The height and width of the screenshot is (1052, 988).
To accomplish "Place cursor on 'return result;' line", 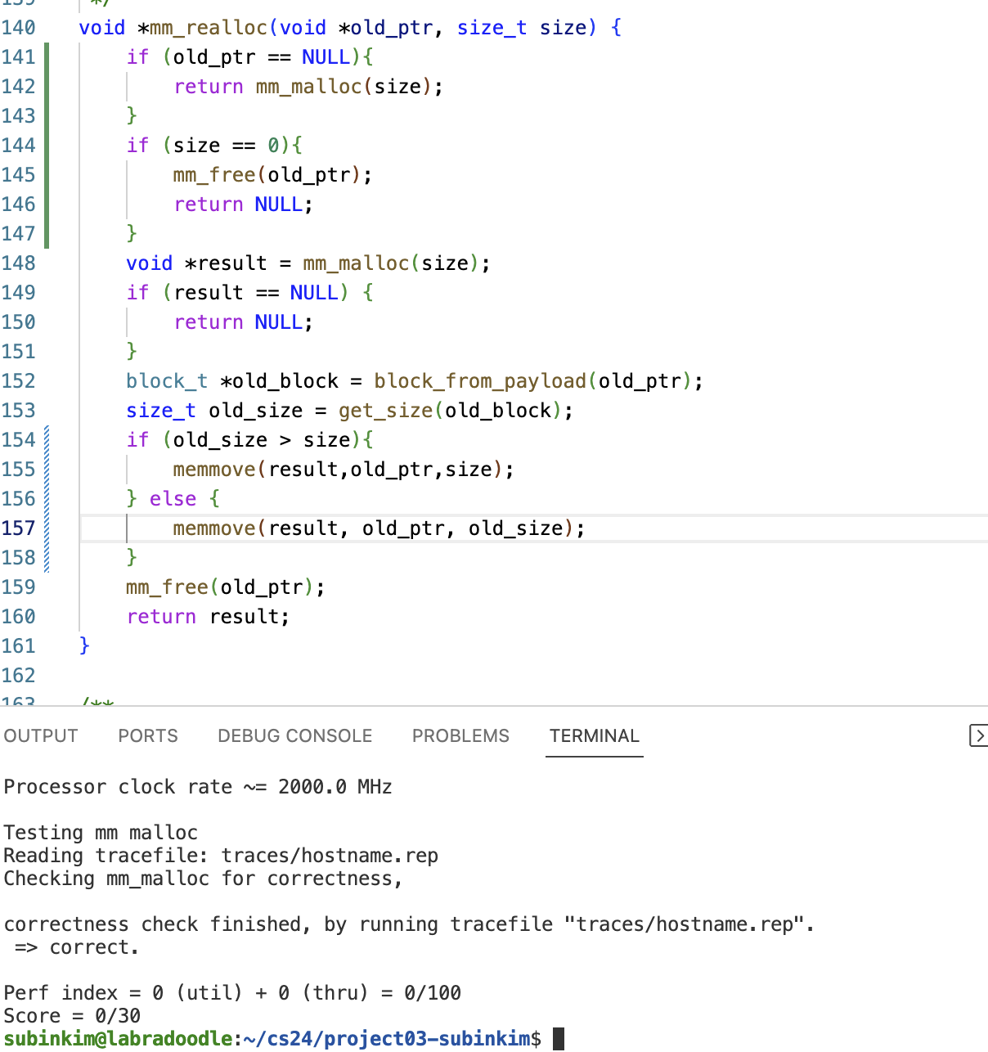I will coord(209,617).
